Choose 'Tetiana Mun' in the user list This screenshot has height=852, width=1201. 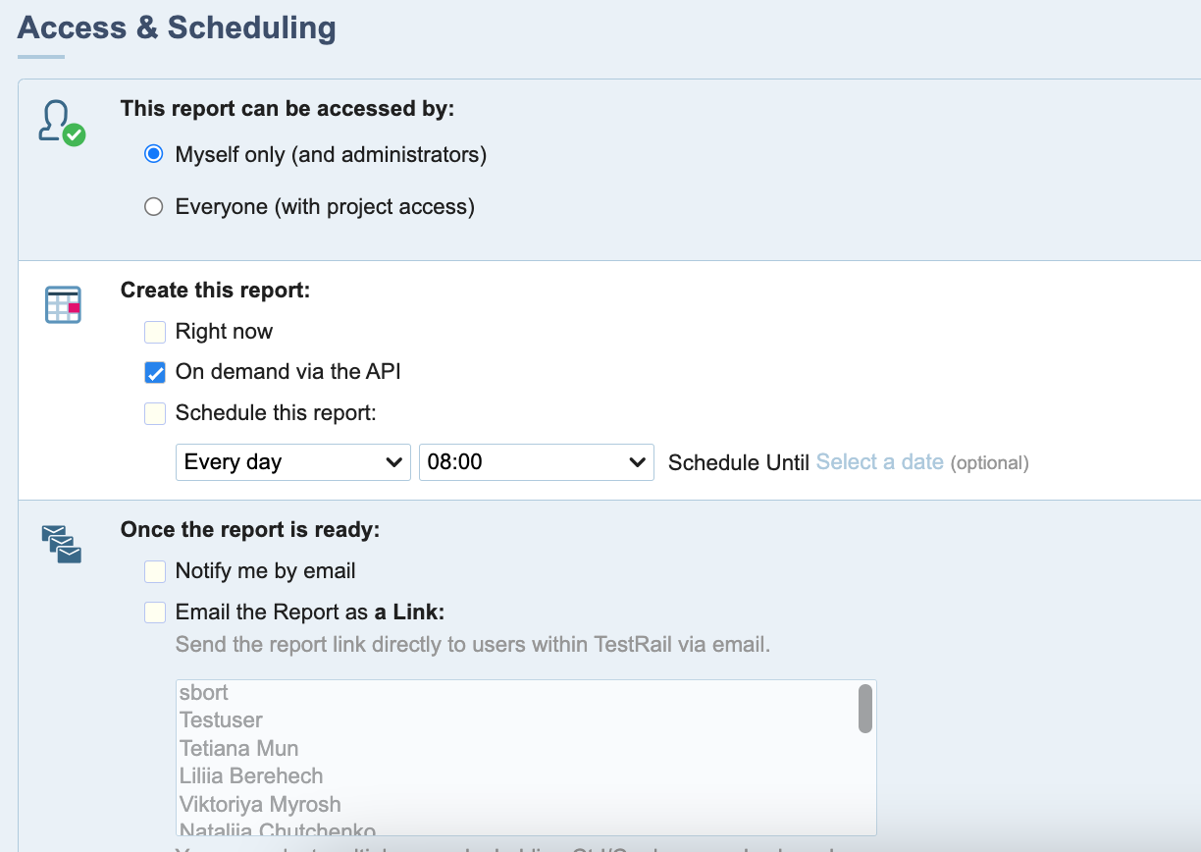239,748
